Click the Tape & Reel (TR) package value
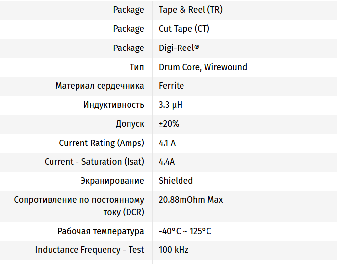The width and height of the screenshot is (337, 264). pyautogui.click(x=190, y=10)
